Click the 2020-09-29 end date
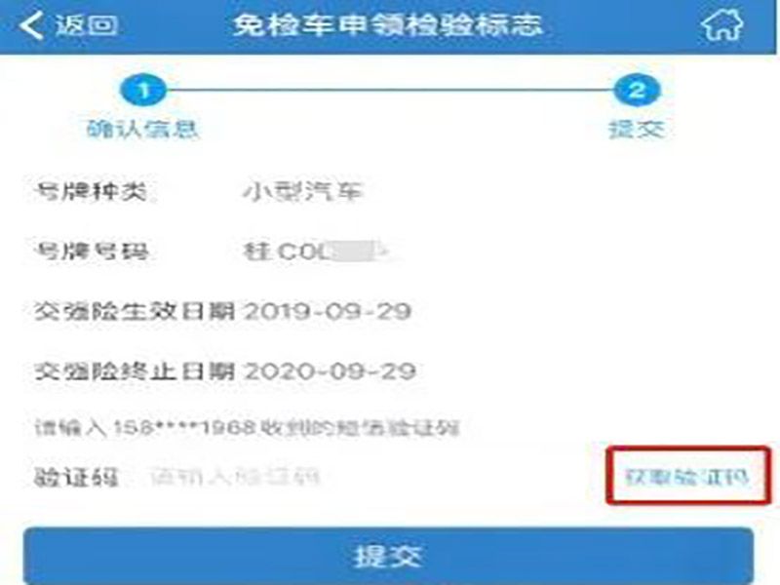The height and width of the screenshot is (585, 780). click(330, 371)
